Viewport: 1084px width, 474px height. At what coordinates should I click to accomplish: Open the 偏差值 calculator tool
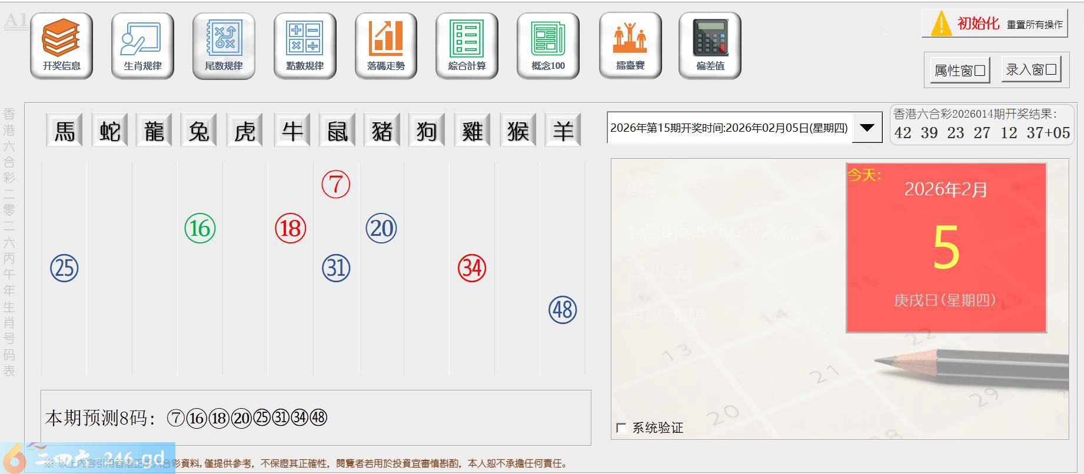pyautogui.click(x=710, y=45)
